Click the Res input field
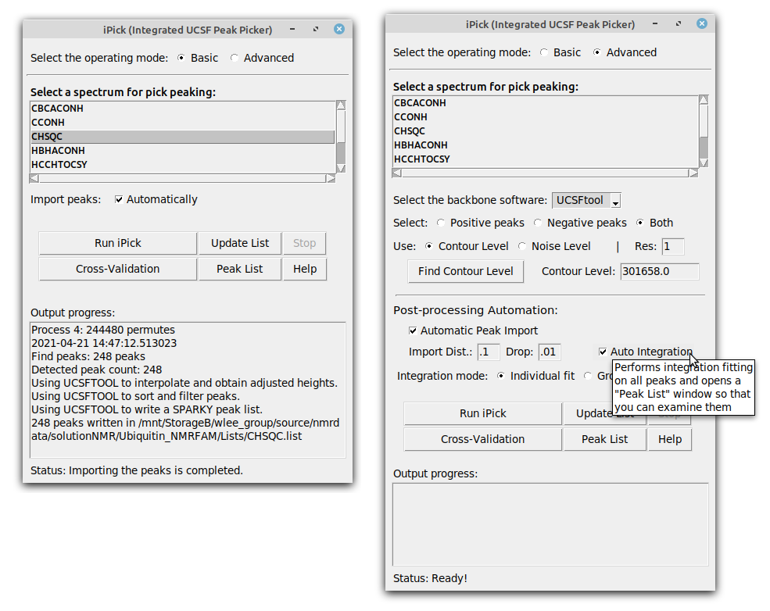770x611 pixels. [673, 246]
